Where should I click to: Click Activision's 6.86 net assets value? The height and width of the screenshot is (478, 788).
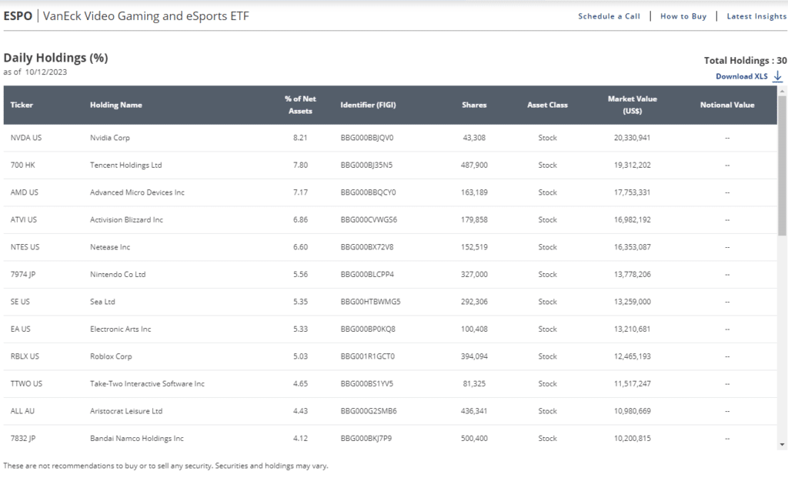[x=301, y=219]
